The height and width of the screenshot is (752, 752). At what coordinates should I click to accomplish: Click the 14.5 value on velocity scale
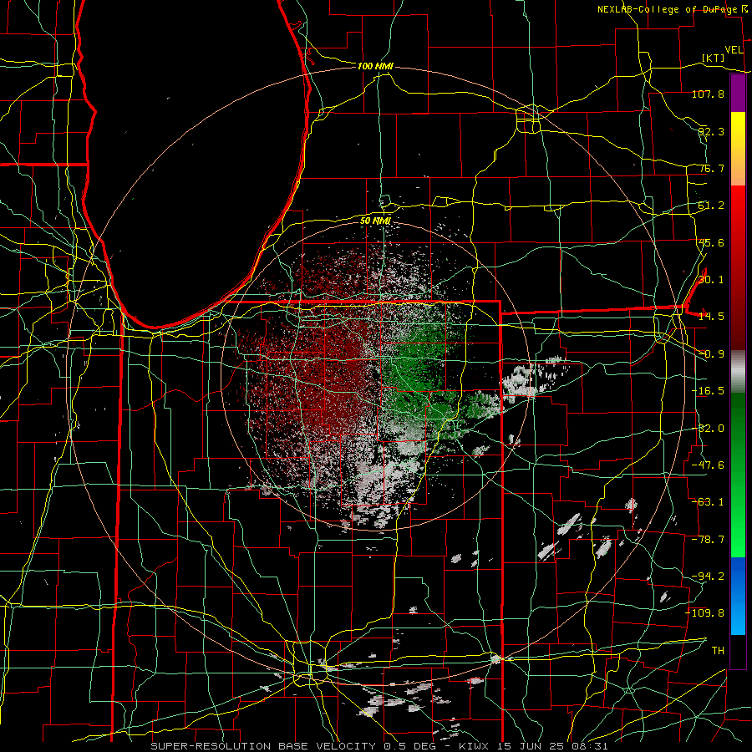(711, 317)
